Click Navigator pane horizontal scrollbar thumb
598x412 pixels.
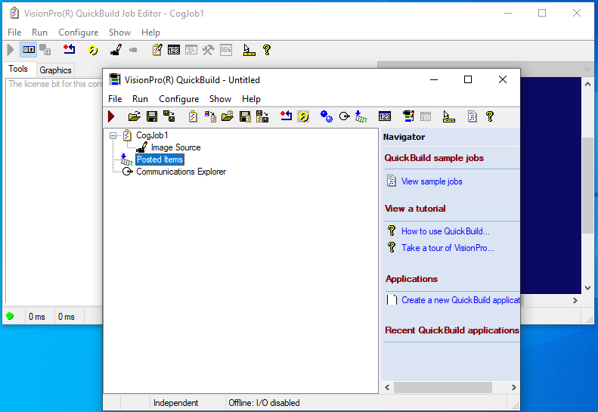coord(443,387)
